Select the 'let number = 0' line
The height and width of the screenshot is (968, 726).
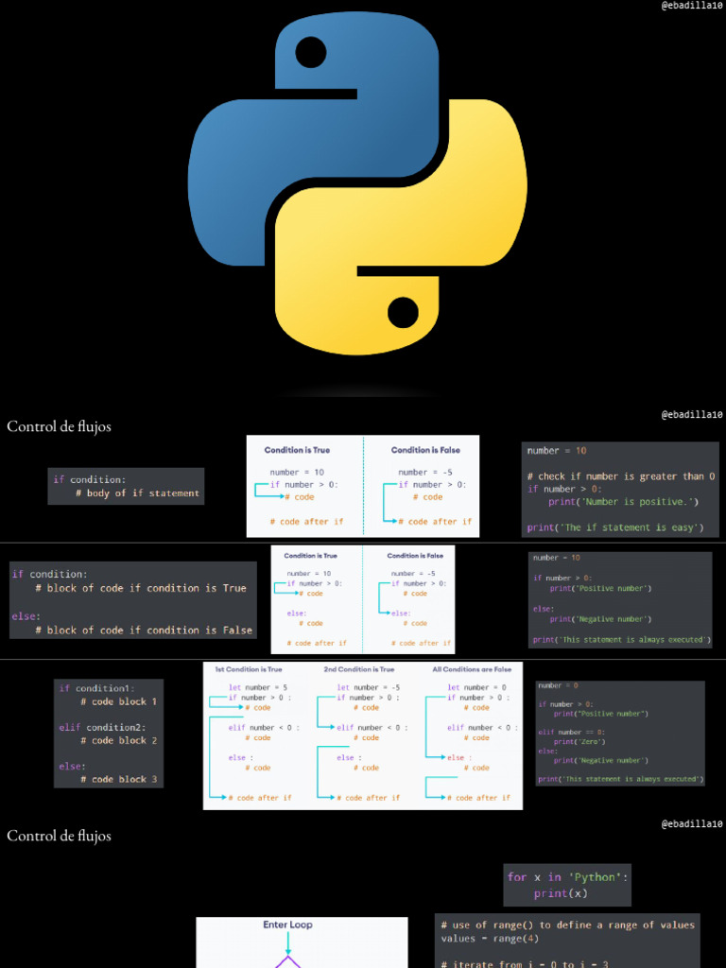coord(476,687)
